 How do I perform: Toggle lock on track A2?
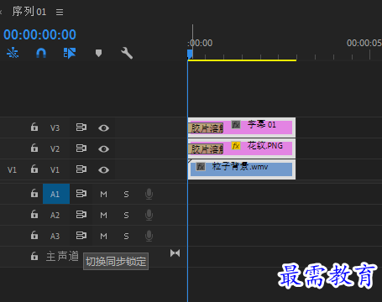point(34,215)
